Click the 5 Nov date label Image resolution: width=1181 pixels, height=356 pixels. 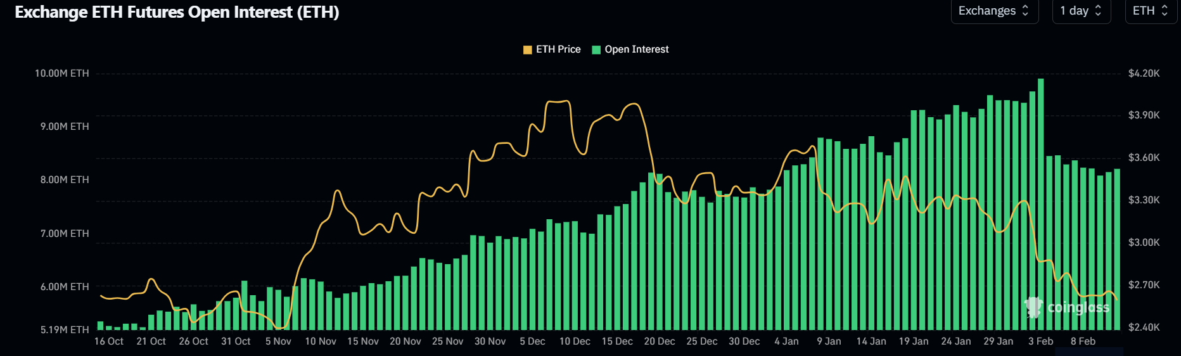coord(278,341)
